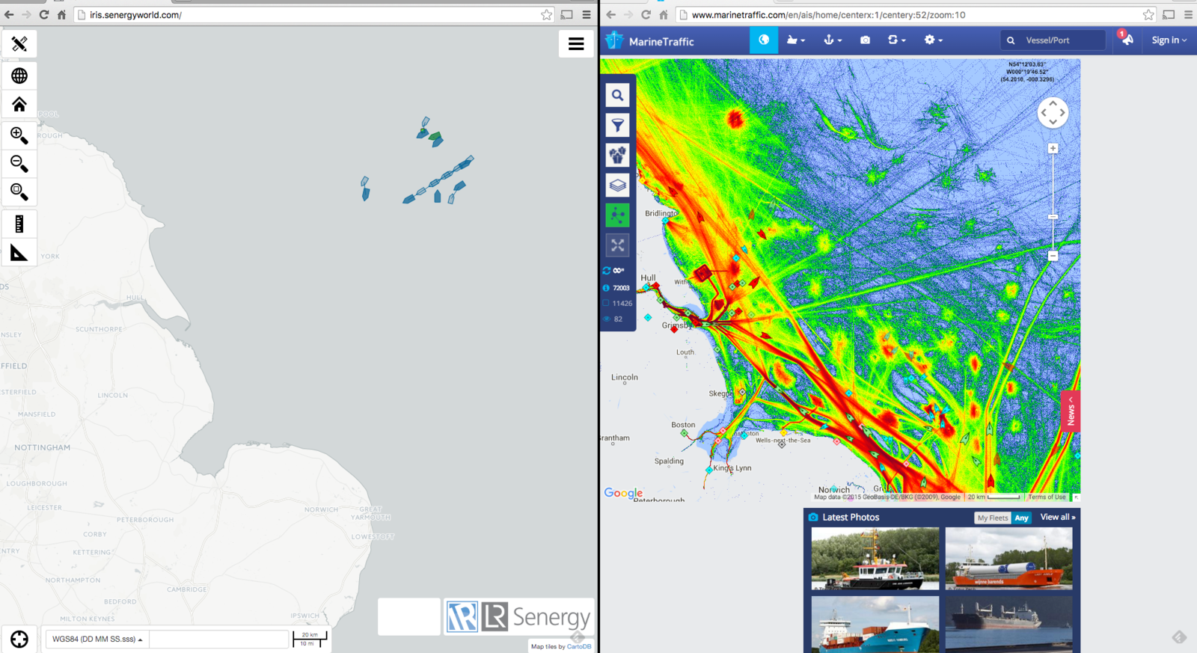Pan the MarineTraffic map left
This screenshot has height=653, width=1197.
[1043, 113]
